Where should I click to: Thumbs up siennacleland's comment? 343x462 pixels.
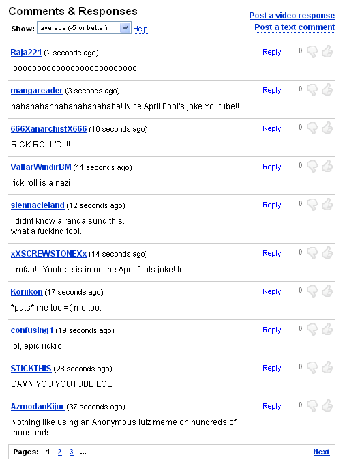pyautogui.click(x=327, y=204)
